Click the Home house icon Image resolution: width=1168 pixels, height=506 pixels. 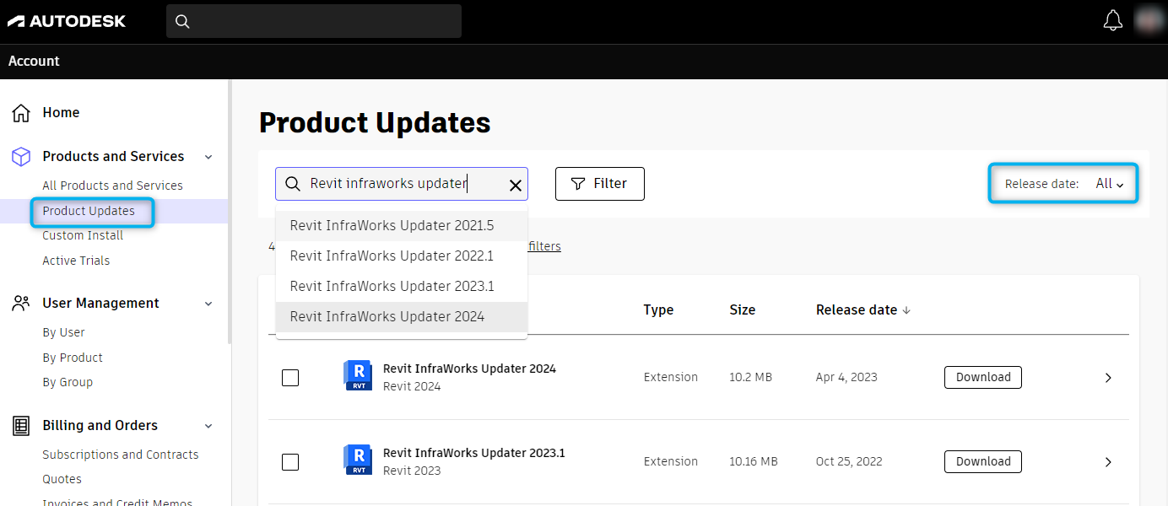coord(21,113)
